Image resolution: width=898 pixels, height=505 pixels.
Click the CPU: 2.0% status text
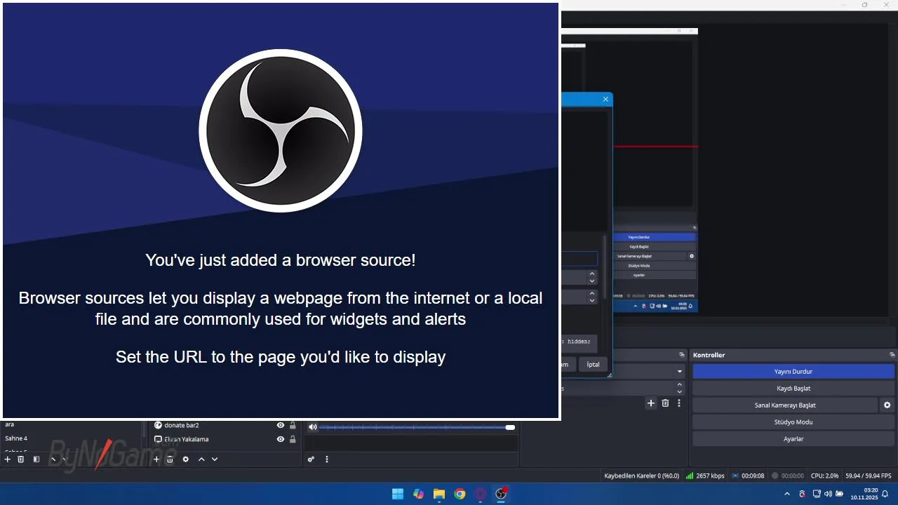pyautogui.click(x=824, y=476)
